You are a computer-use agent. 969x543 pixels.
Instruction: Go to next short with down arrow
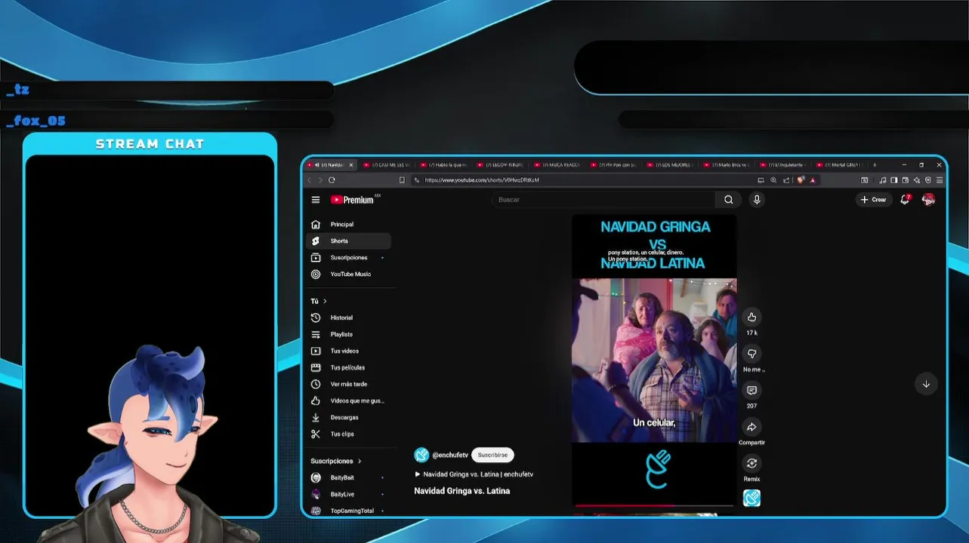926,384
